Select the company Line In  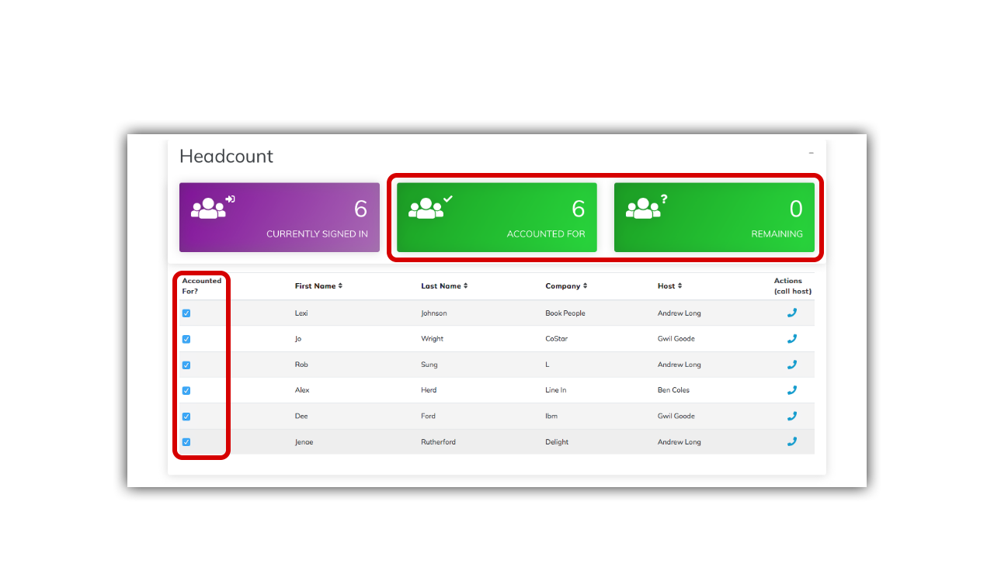[556, 390]
